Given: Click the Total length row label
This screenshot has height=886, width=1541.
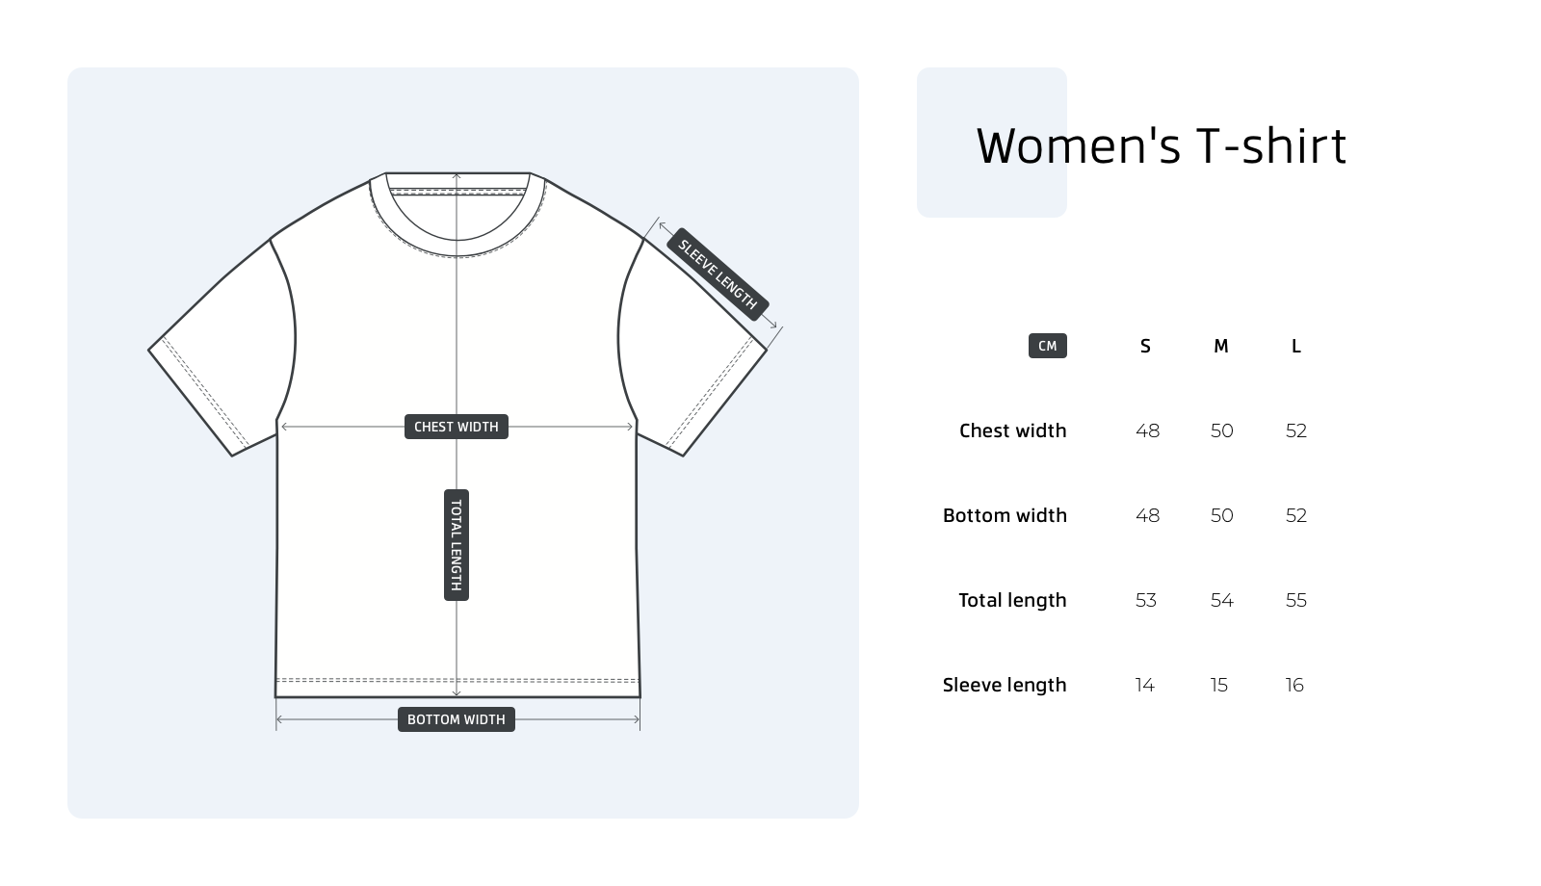Looking at the screenshot, I should coord(1012,600).
